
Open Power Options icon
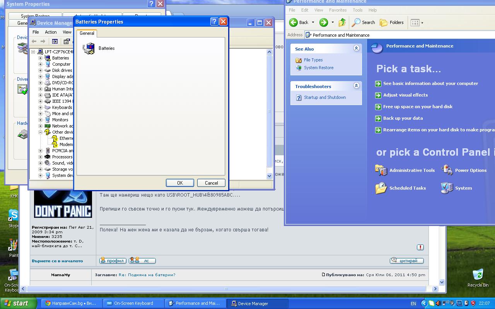point(447,170)
